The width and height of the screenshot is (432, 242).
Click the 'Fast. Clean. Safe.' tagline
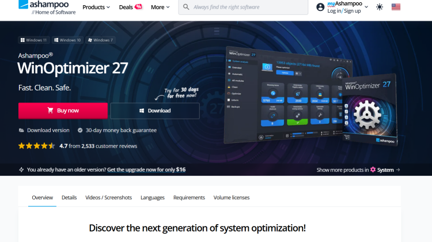(44, 88)
